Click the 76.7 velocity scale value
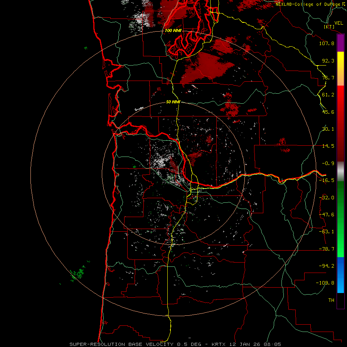The width and height of the screenshot is (347, 347). tap(328, 77)
